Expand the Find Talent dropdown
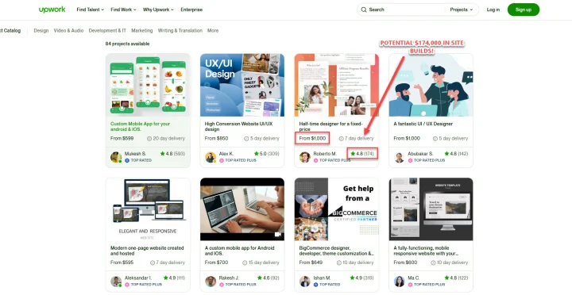Screen dimensions: 572x295 (90, 10)
